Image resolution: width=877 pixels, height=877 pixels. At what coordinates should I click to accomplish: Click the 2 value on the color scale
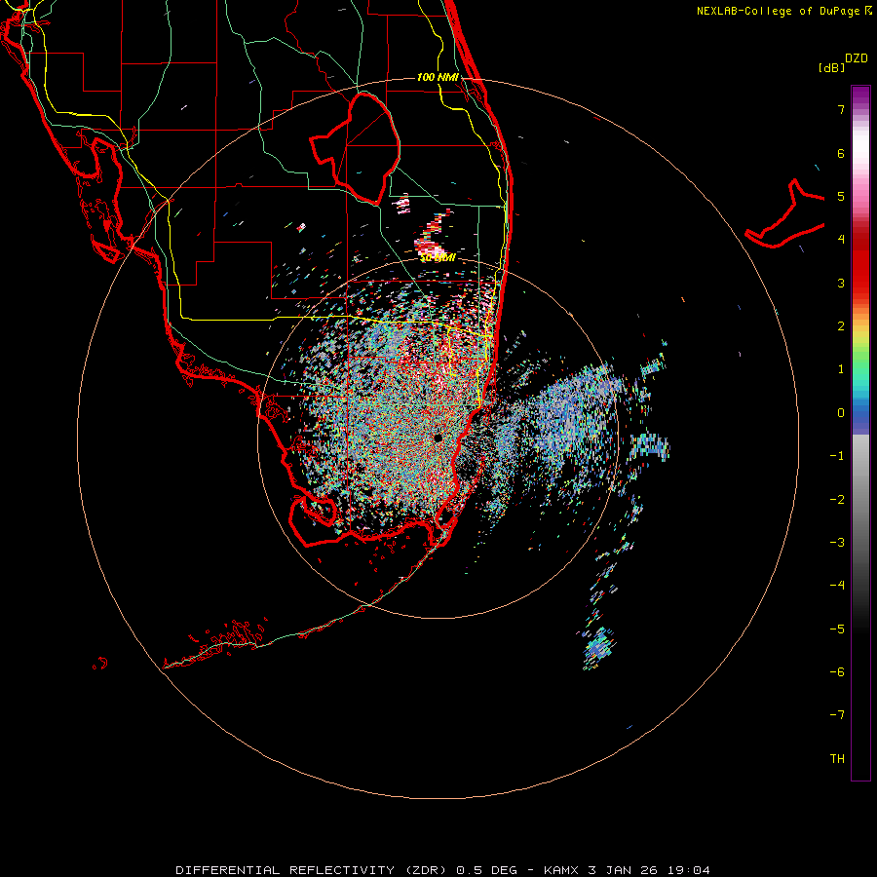coord(841,326)
